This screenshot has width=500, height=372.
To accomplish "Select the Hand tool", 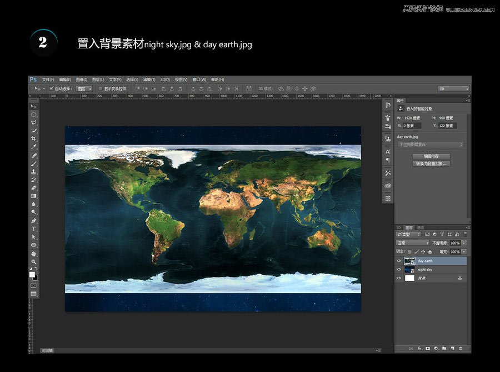I will point(33,254).
